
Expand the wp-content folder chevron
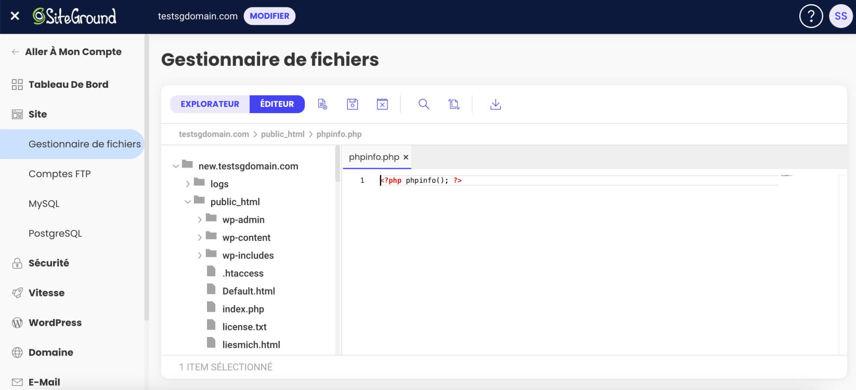tap(200, 237)
